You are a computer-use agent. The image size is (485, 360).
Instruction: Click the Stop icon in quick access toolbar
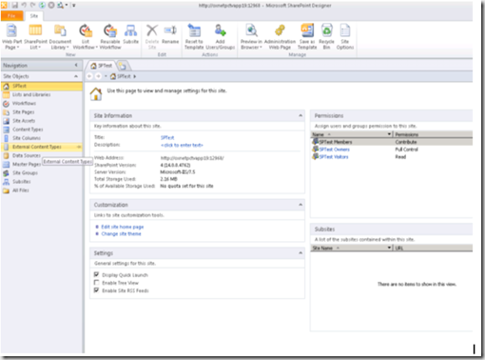tap(50, 5)
